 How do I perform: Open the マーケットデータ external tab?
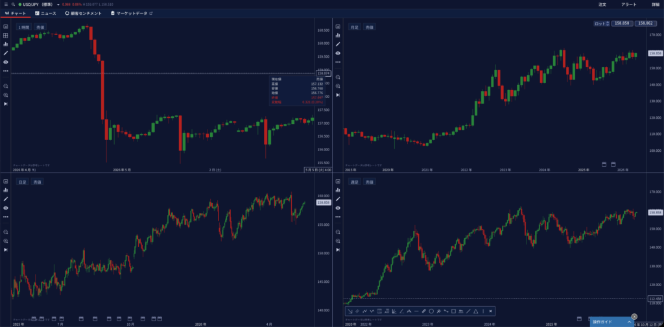coord(132,13)
